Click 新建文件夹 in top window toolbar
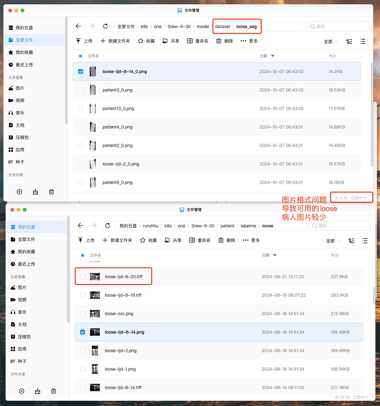Image resolution: width=380 pixels, height=406 pixels. coord(115,41)
